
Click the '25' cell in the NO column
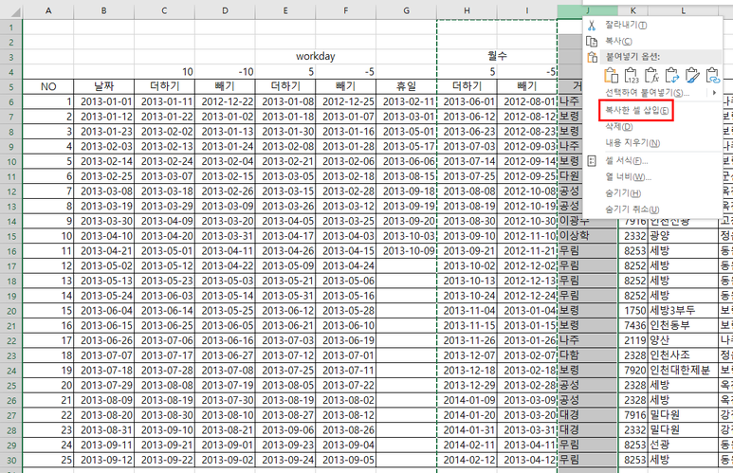48,460
